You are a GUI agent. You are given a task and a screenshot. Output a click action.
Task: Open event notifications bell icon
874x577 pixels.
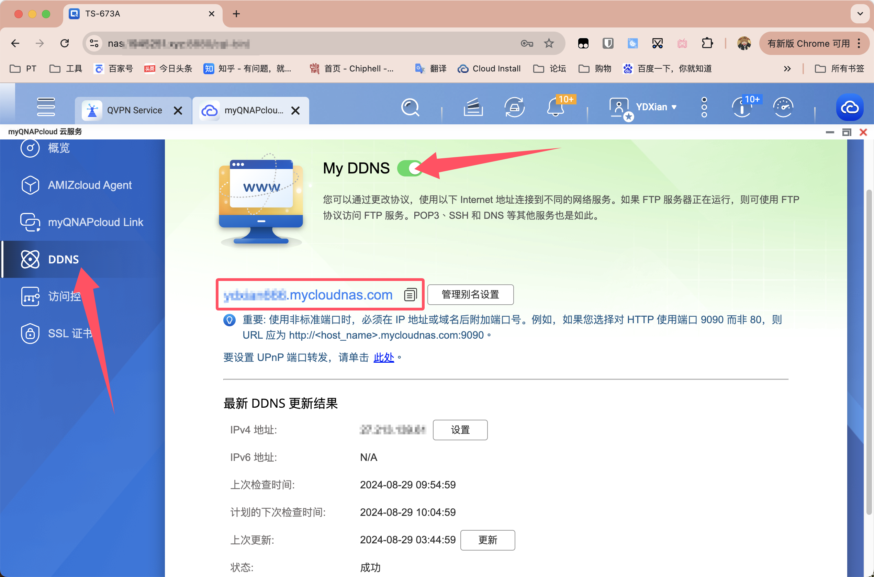coord(556,108)
